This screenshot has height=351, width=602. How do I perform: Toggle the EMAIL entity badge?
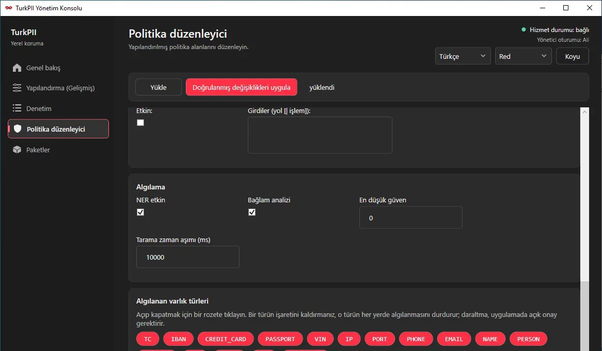click(454, 339)
